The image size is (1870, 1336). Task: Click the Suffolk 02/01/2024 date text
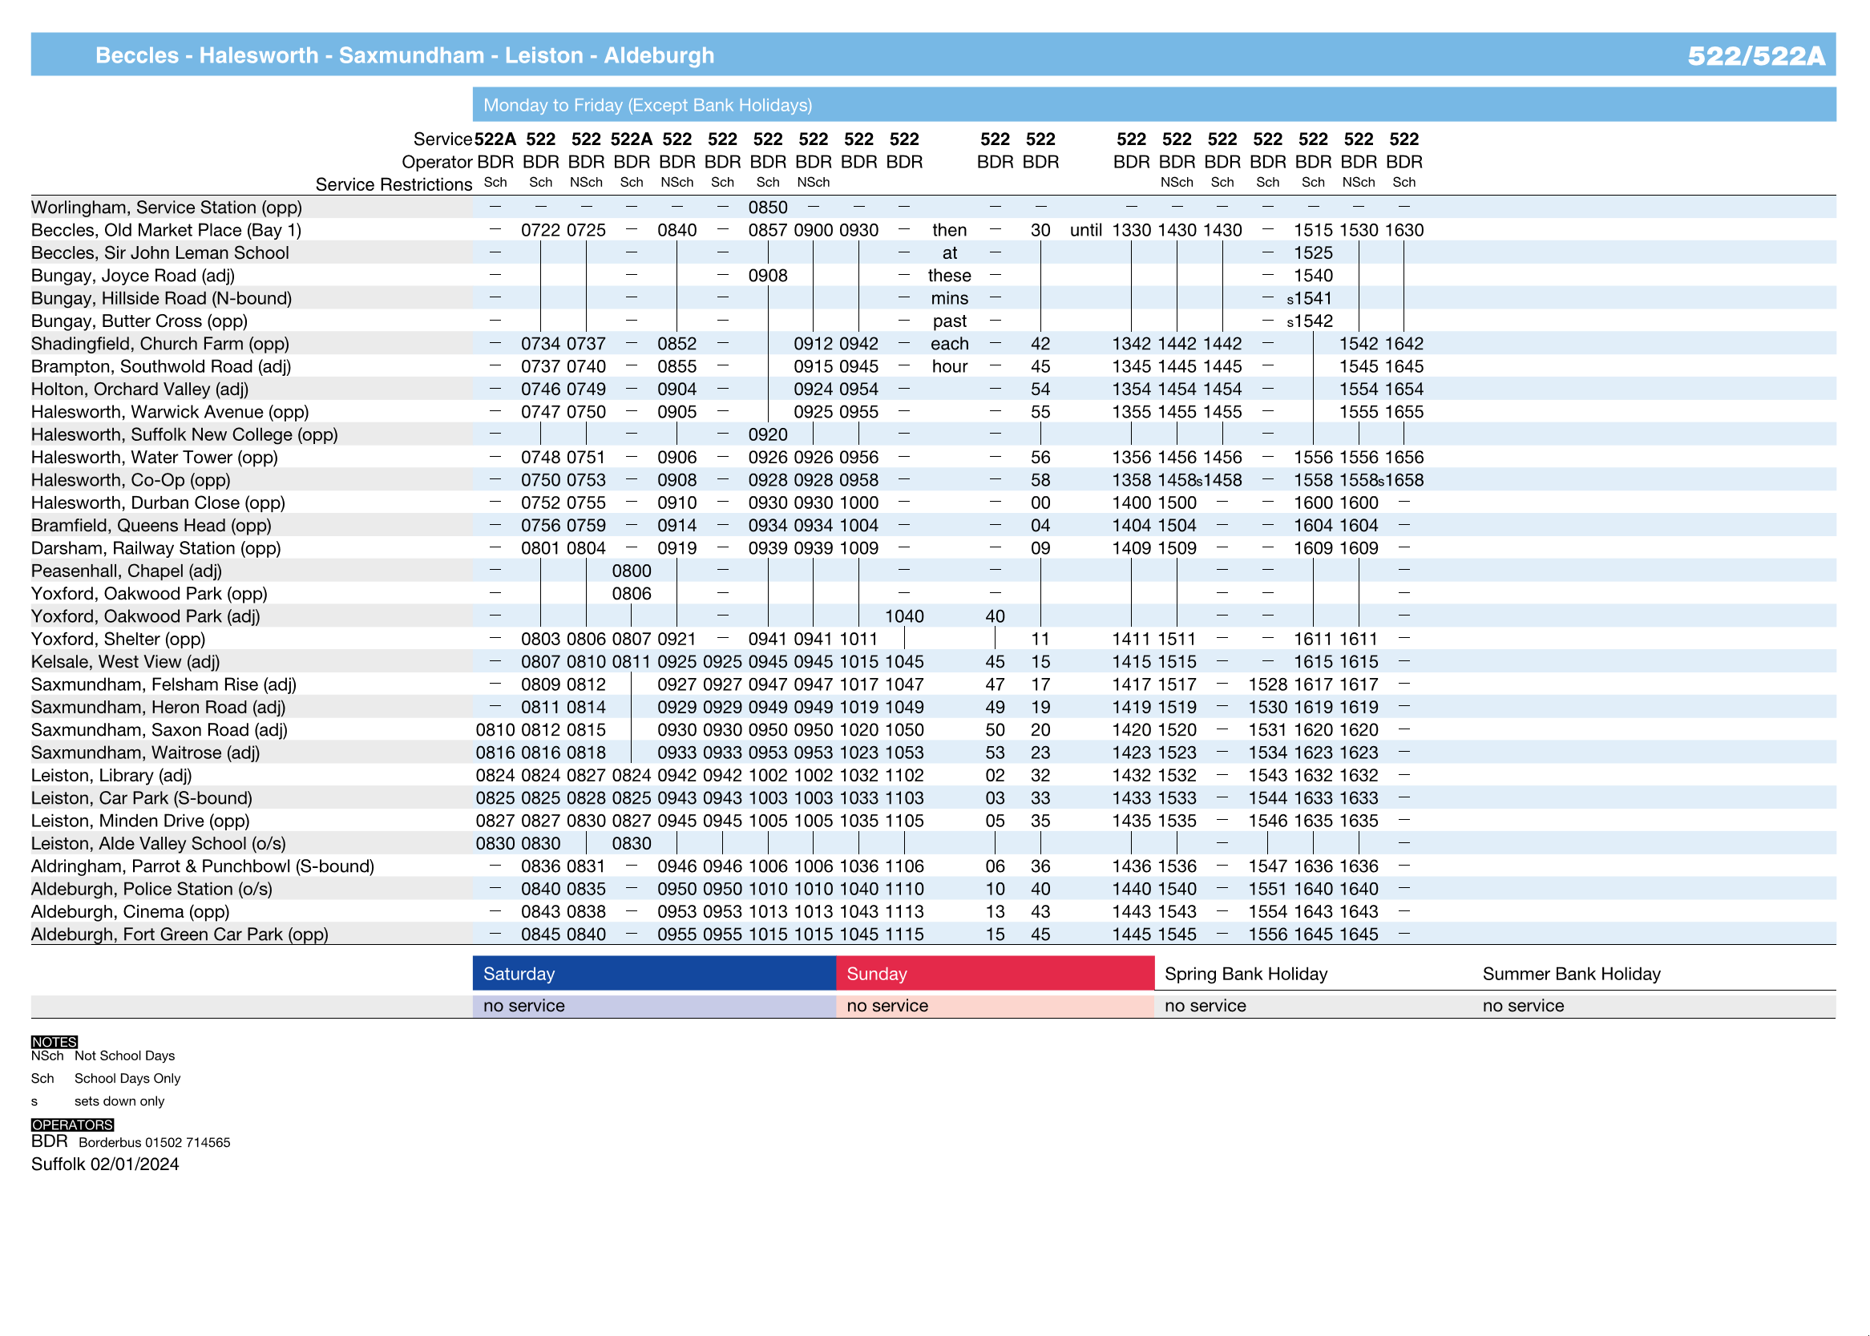[x=105, y=1164]
